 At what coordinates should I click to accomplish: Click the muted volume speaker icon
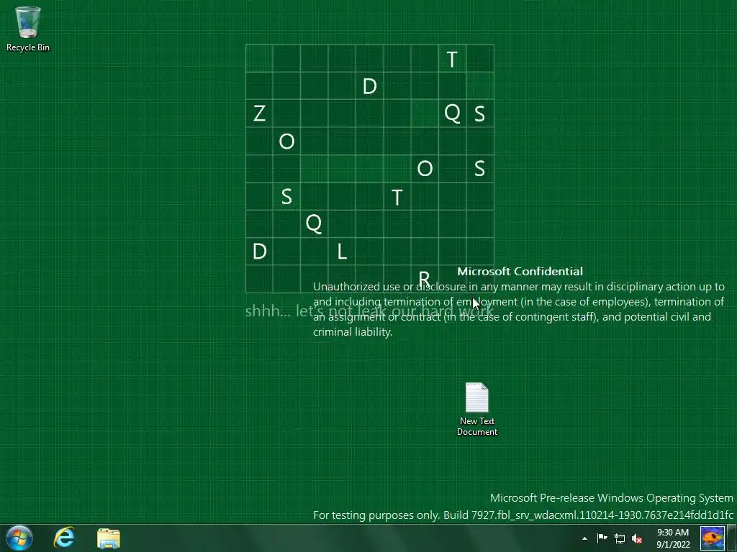[637, 538]
